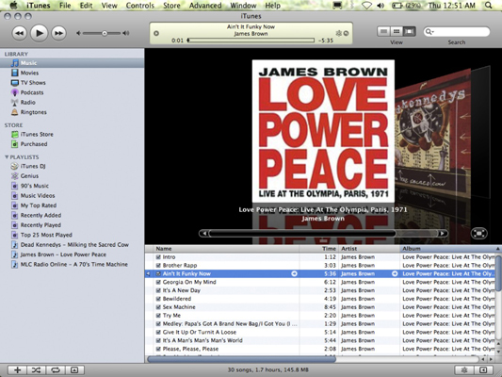Click the Previous track rewind button
Screen dimensions: 502x377
click(x=19, y=33)
